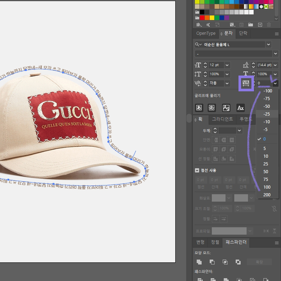Choose -100 from the tracking list
This screenshot has height=281, width=281.
point(267,91)
